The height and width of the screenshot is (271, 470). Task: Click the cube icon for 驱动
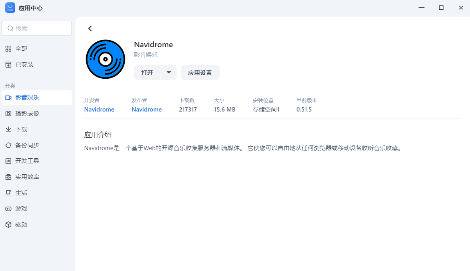[x=8, y=225]
